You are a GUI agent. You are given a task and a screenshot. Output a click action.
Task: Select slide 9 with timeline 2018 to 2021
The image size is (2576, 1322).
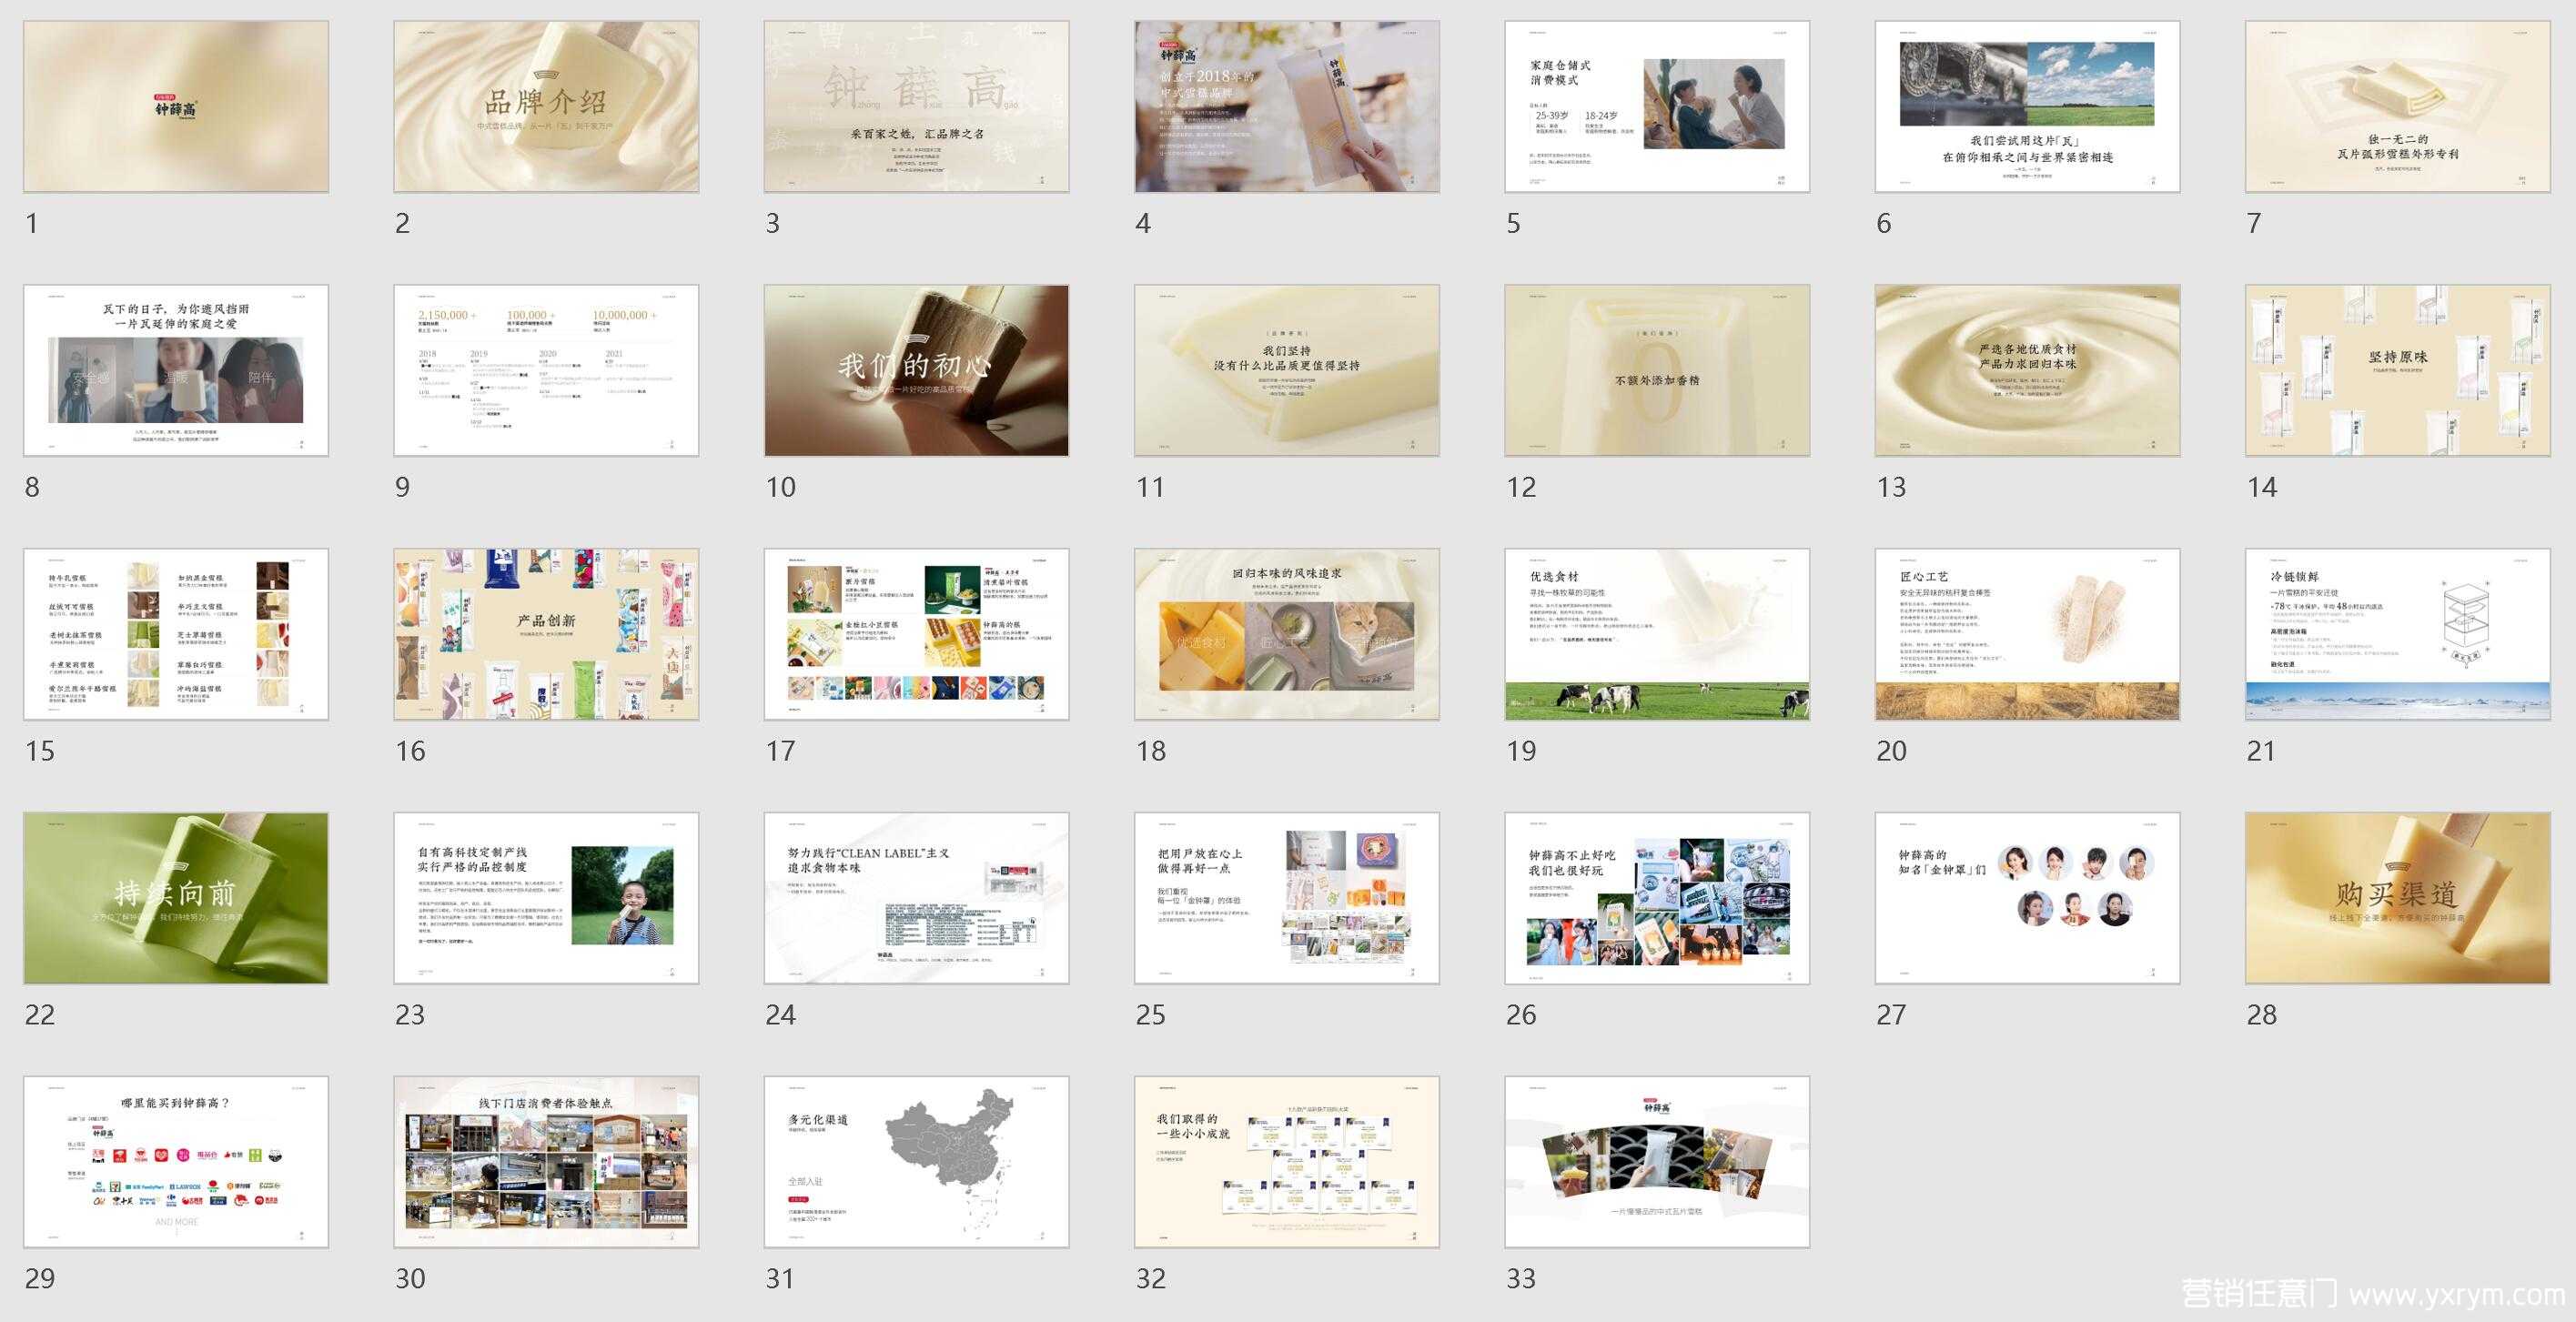[546, 370]
